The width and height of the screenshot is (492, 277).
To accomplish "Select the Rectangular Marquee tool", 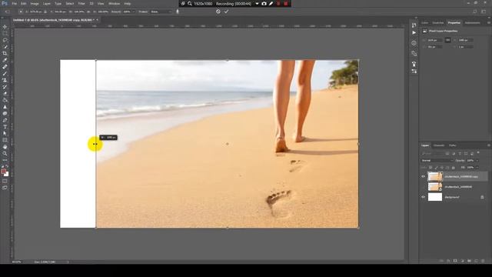I will (x=5, y=34).
